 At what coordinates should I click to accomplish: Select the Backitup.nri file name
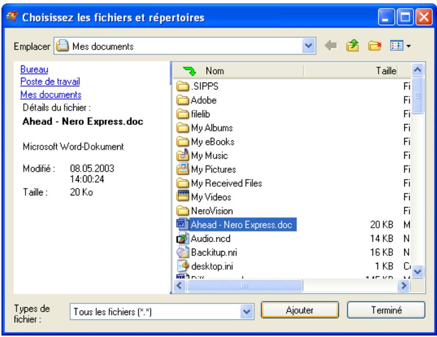214,253
